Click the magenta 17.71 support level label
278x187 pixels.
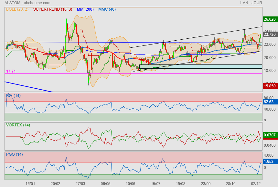11,71
